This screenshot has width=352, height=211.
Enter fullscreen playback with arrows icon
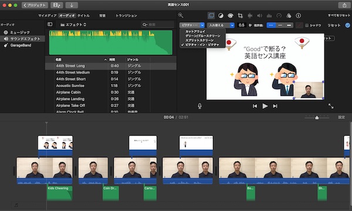point(331,106)
